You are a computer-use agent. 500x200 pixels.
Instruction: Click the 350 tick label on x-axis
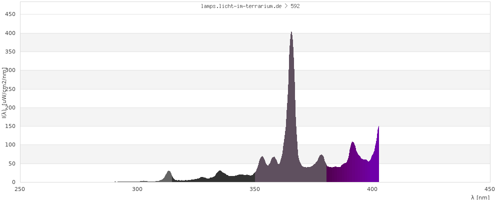pyautogui.click(x=255, y=189)
